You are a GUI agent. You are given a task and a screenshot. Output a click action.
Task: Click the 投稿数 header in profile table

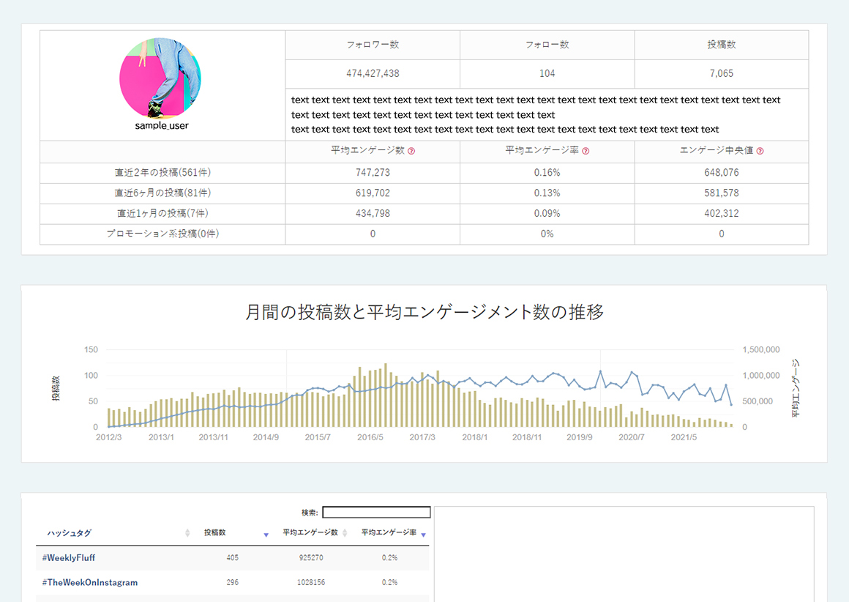tap(721, 45)
